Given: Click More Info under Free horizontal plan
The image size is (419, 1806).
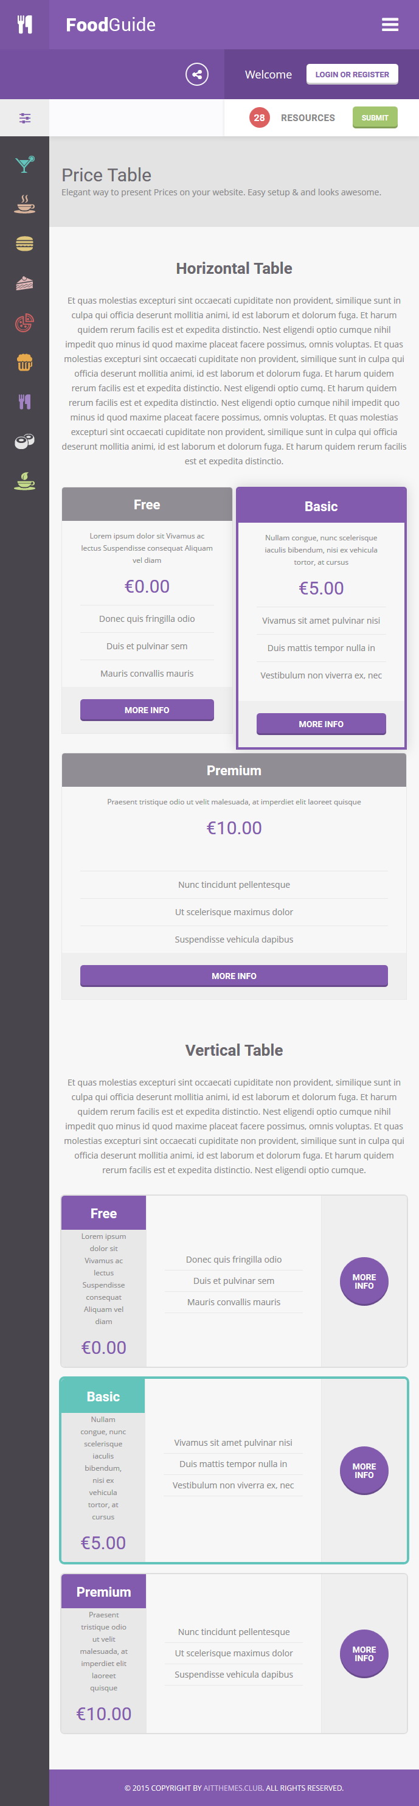Looking at the screenshot, I should (147, 710).
